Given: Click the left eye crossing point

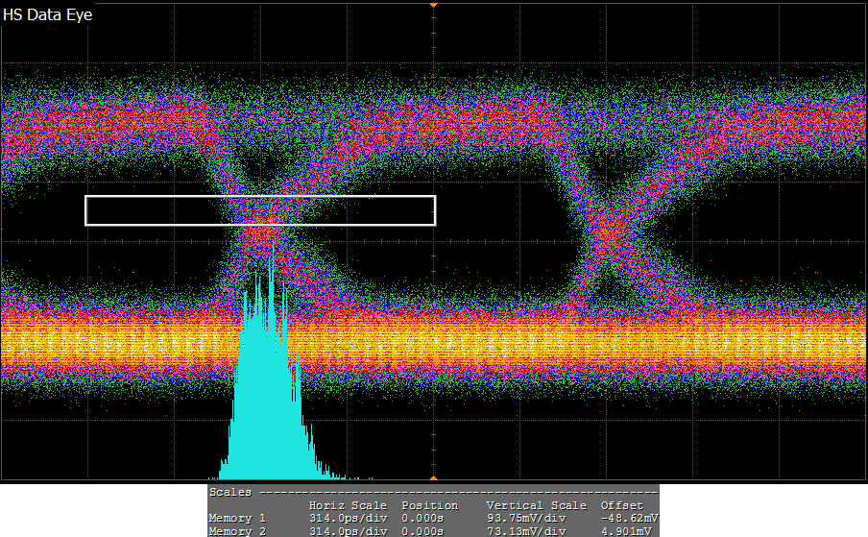Looking at the screenshot, I should tap(262, 229).
